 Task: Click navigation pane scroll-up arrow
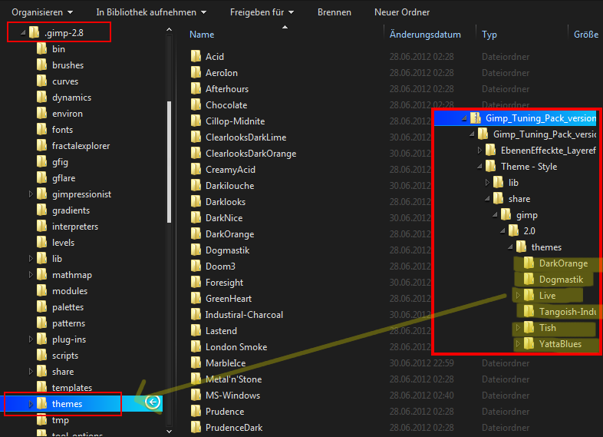point(170,30)
